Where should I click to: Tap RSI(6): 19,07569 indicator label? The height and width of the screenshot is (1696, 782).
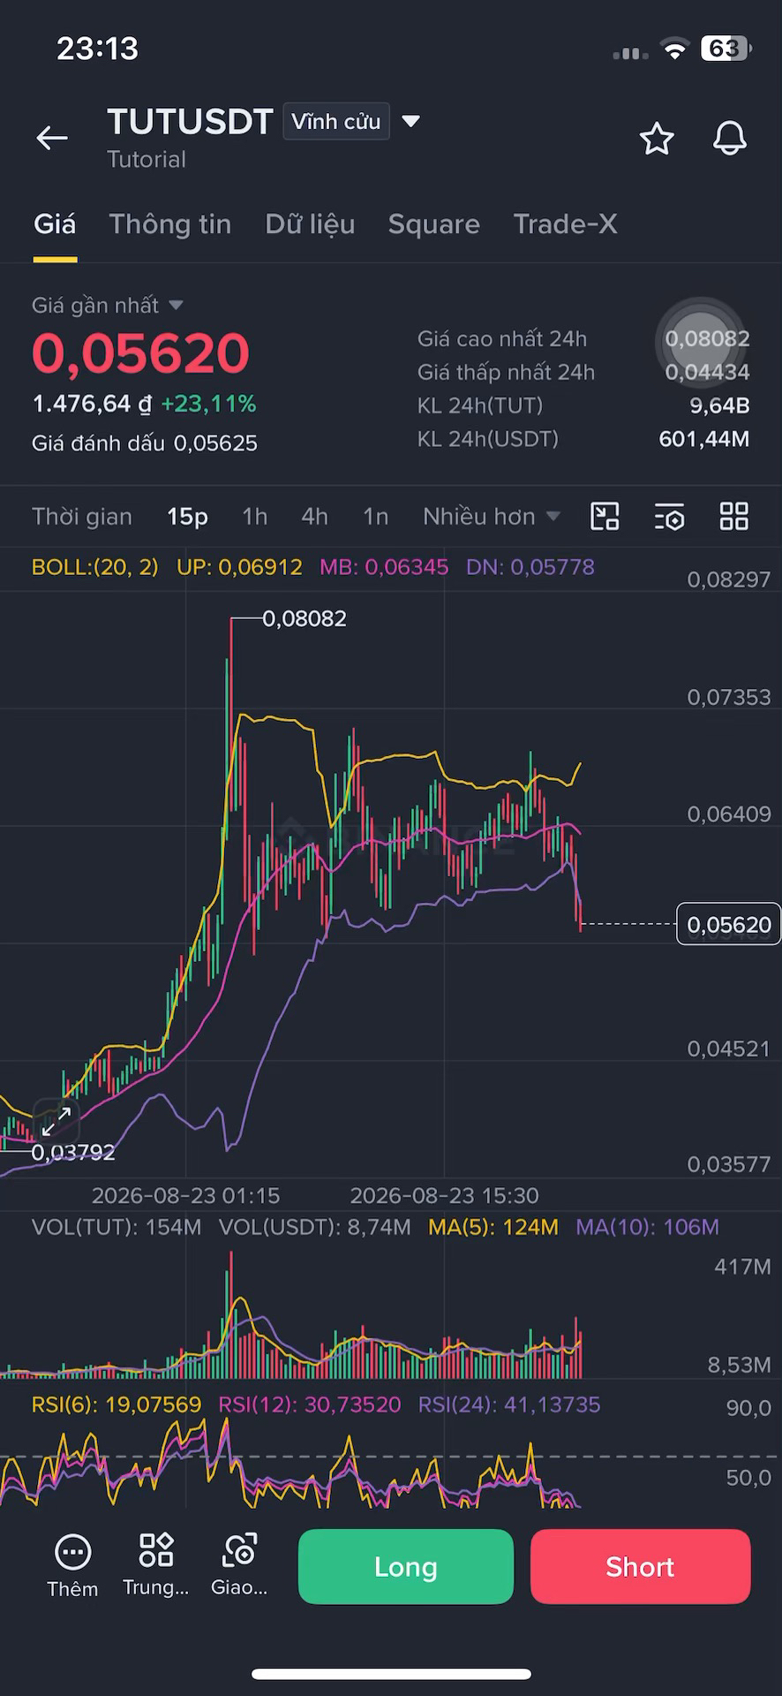point(117,1404)
